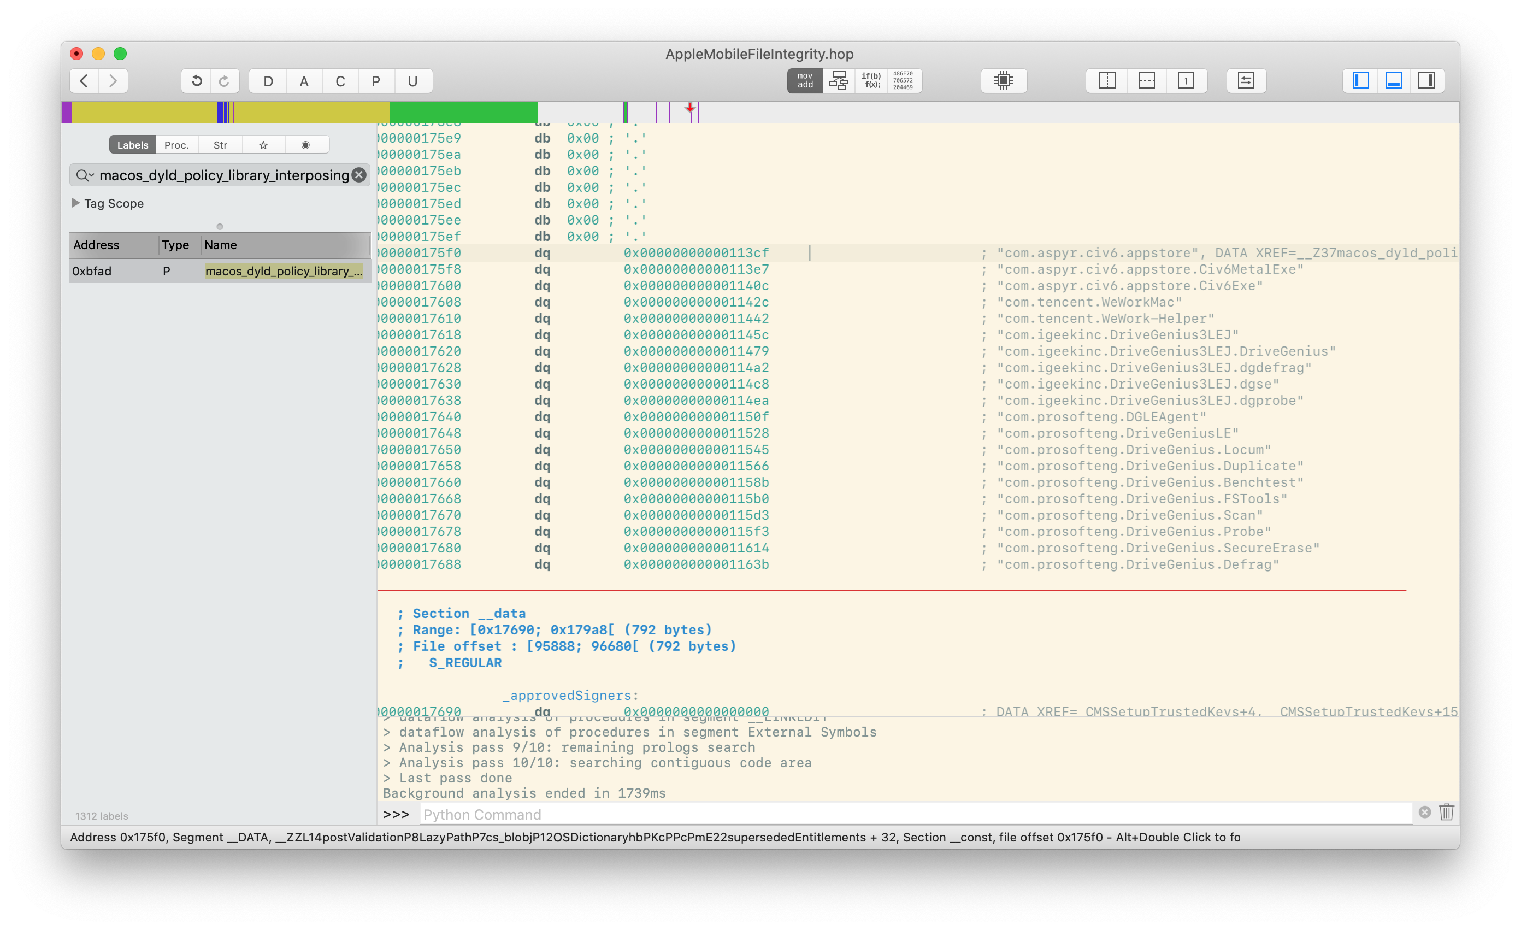The image size is (1521, 930).
Task: Click "Background analysis ended in 1739ms" log line
Action: pyautogui.click(x=524, y=793)
